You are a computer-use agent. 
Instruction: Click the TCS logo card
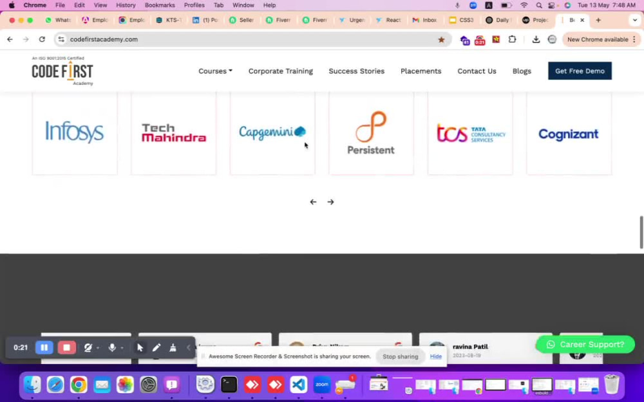point(470,132)
